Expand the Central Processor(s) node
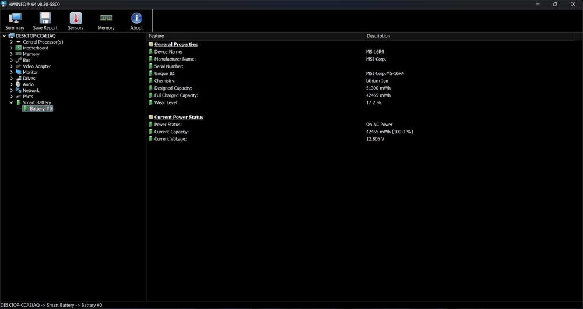The width and height of the screenshot is (583, 309). point(12,42)
